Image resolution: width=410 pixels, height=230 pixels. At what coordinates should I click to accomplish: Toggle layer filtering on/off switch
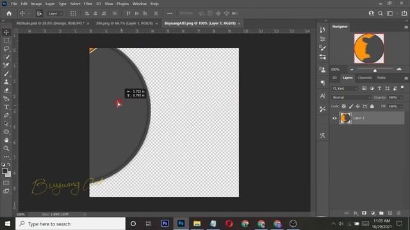tap(402, 88)
